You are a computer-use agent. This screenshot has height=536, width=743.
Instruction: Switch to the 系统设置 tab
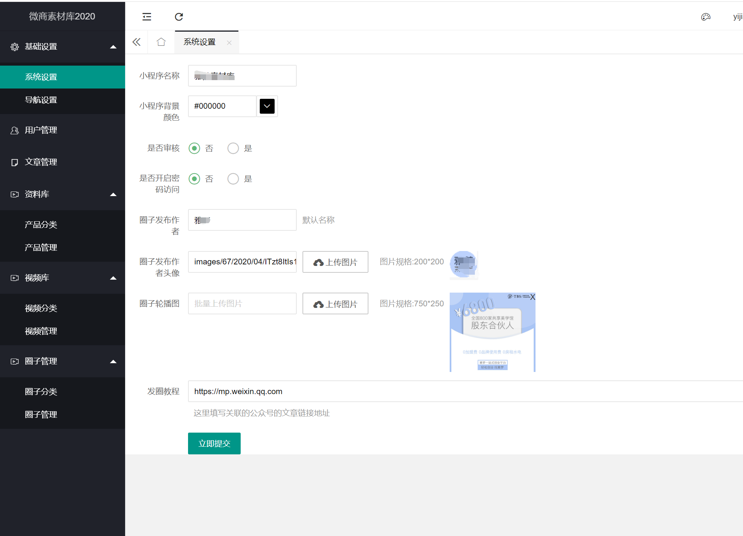tap(200, 42)
